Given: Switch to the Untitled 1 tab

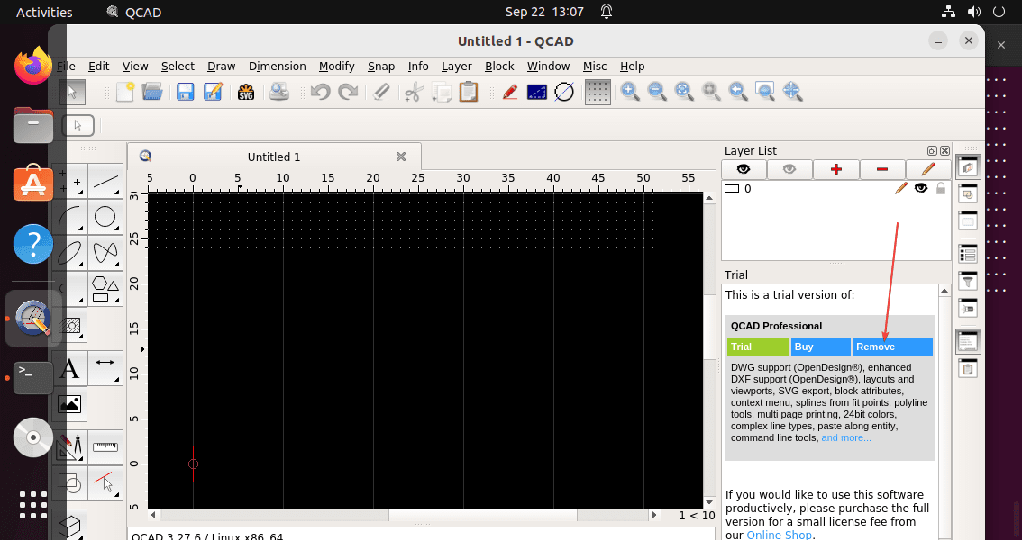Looking at the screenshot, I should pos(273,157).
